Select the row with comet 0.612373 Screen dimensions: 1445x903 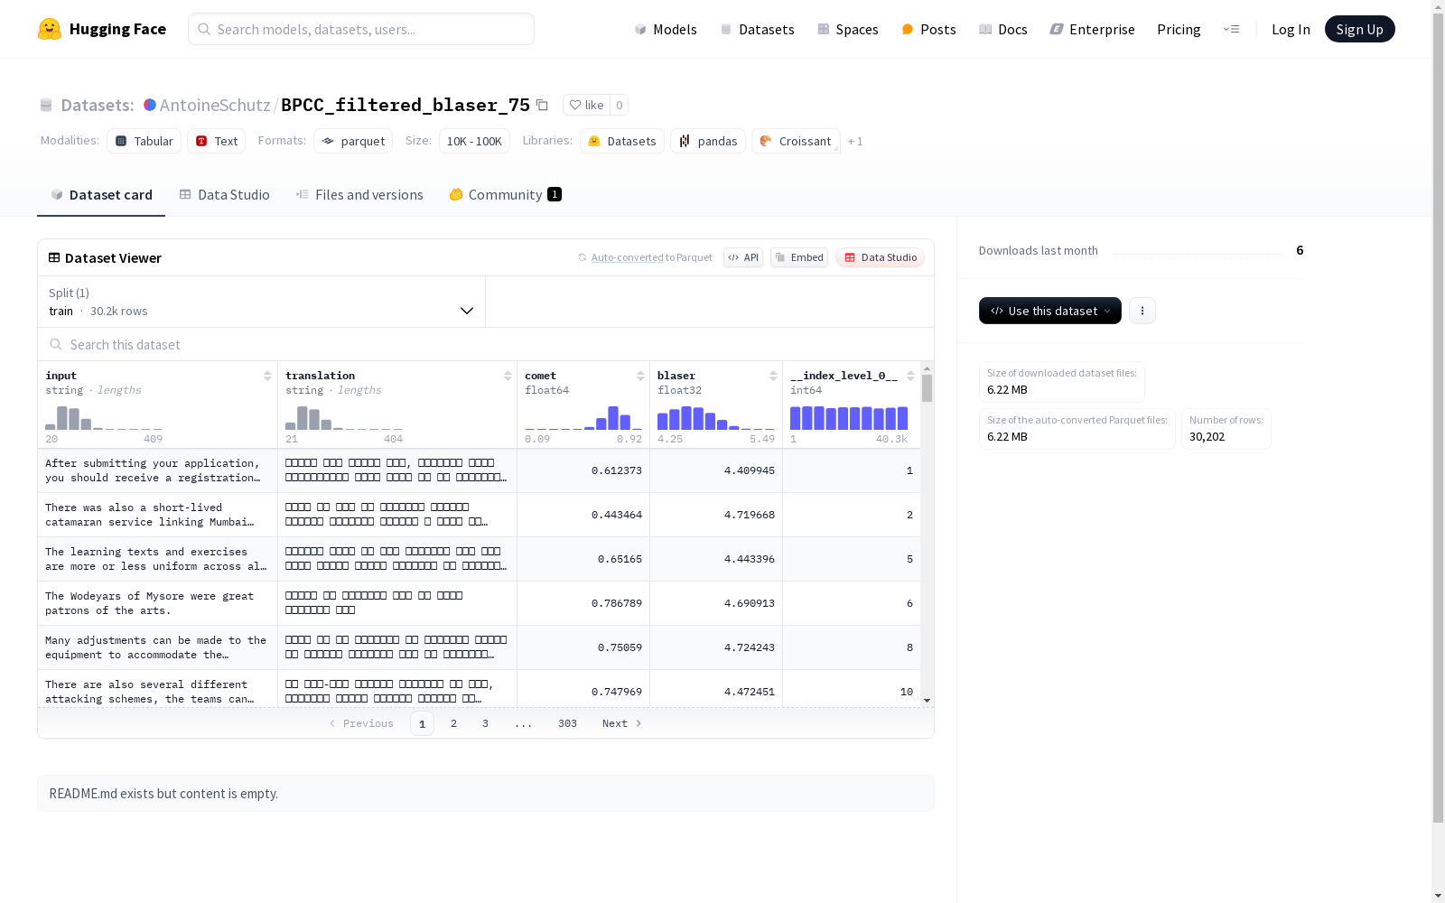[479, 470]
